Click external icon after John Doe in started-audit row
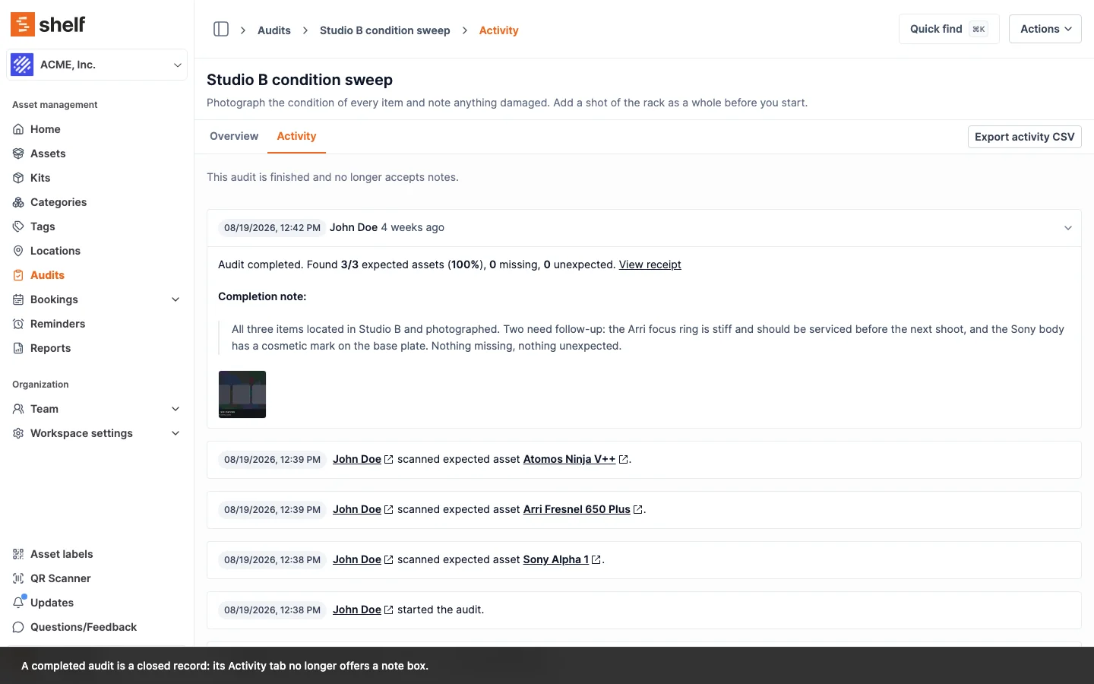Image resolution: width=1094 pixels, height=684 pixels. [x=389, y=610]
